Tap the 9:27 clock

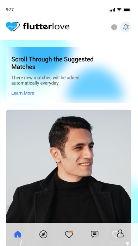pyautogui.click(x=10, y=10)
